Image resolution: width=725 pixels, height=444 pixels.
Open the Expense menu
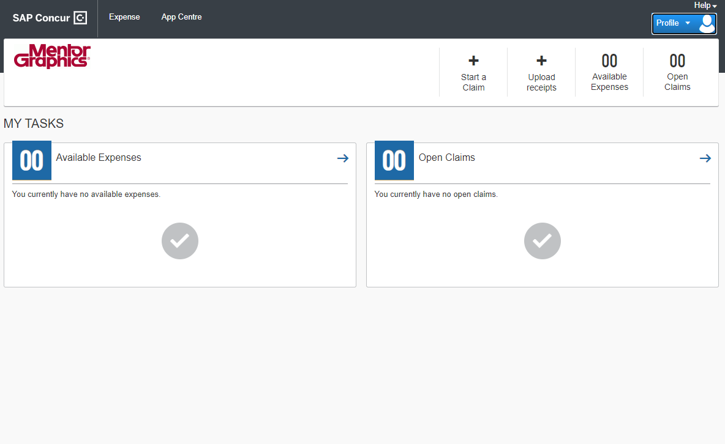pos(124,17)
